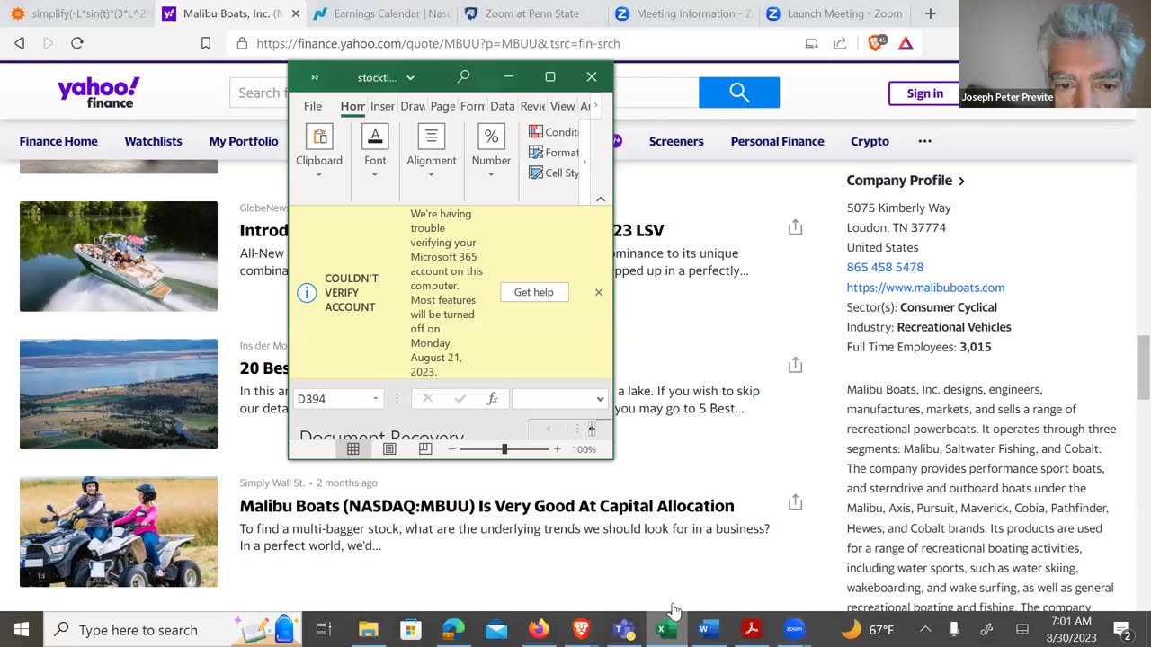Open the Excel Alignment group icon

(x=432, y=137)
